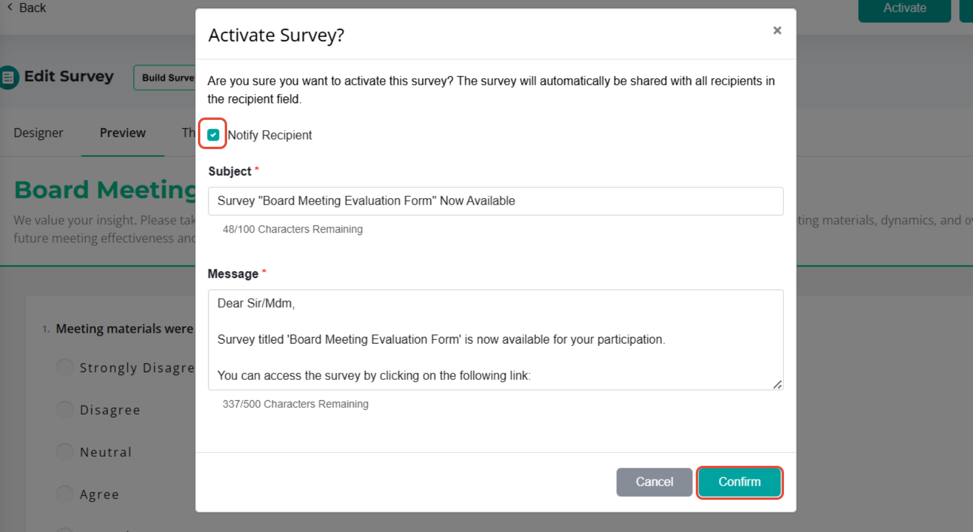Choose the Agree radio option

pos(64,494)
